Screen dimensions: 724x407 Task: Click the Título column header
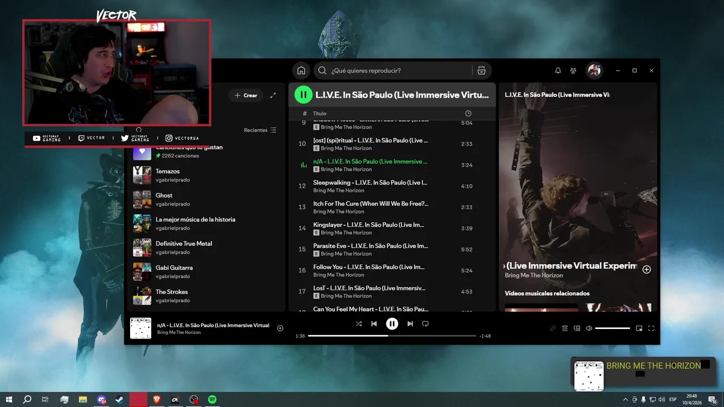click(320, 114)
